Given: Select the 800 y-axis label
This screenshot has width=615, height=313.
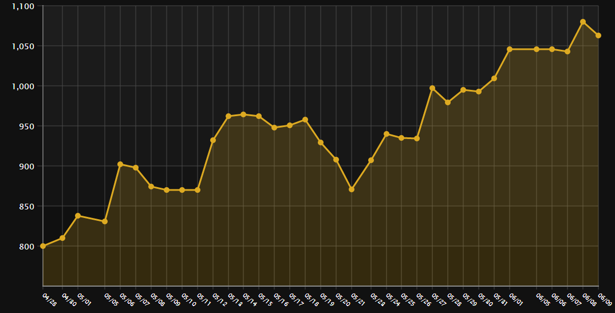Looking at the screenshot, I should pos(27,246).
